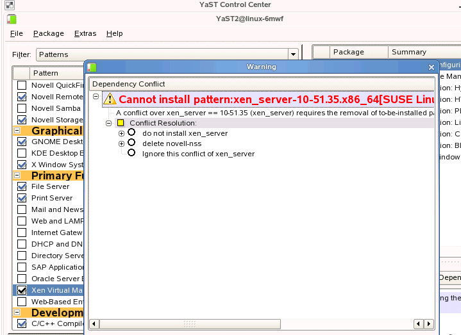
Task: Uncheck GNOME Desktop pattern
Action: (x=22, y=142)
